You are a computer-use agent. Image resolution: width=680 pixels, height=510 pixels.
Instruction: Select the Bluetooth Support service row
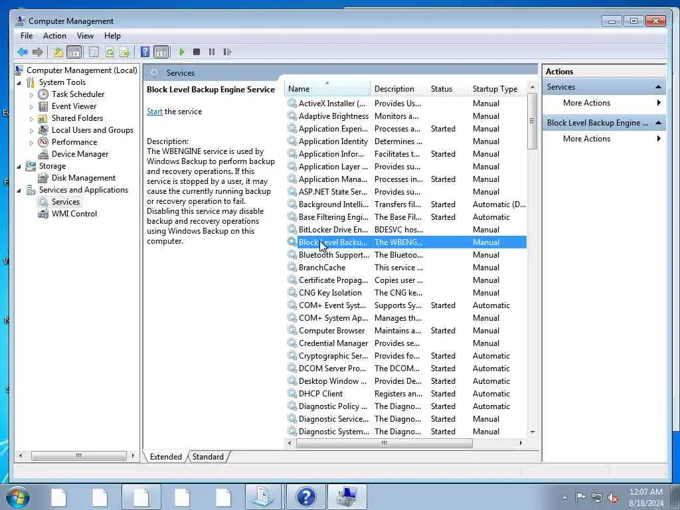406,255
